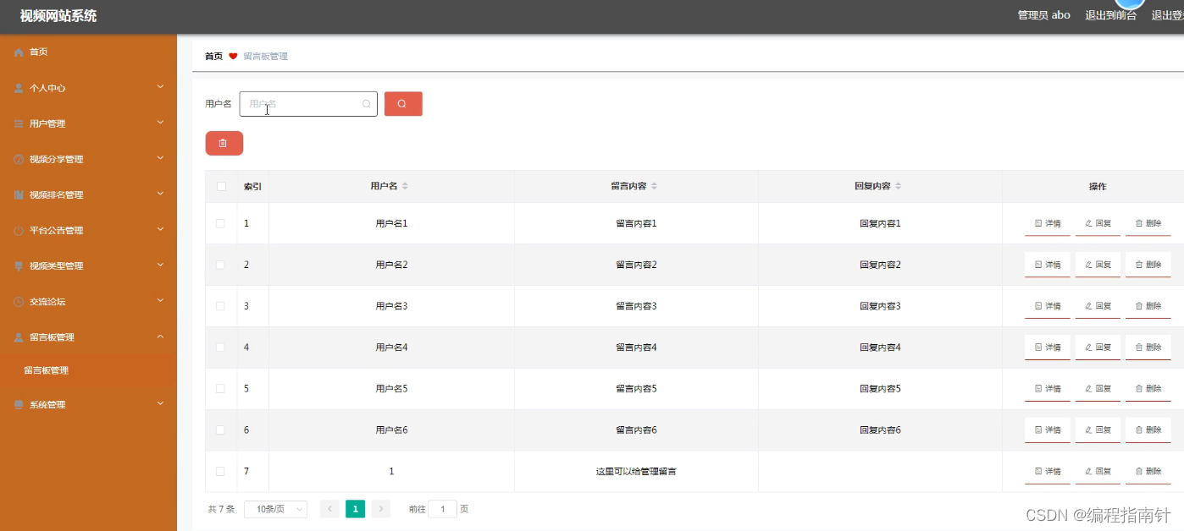Click the 这里可以给管理留言 cell
Viewport: 1184px width, 531px height.
(636, 472)
